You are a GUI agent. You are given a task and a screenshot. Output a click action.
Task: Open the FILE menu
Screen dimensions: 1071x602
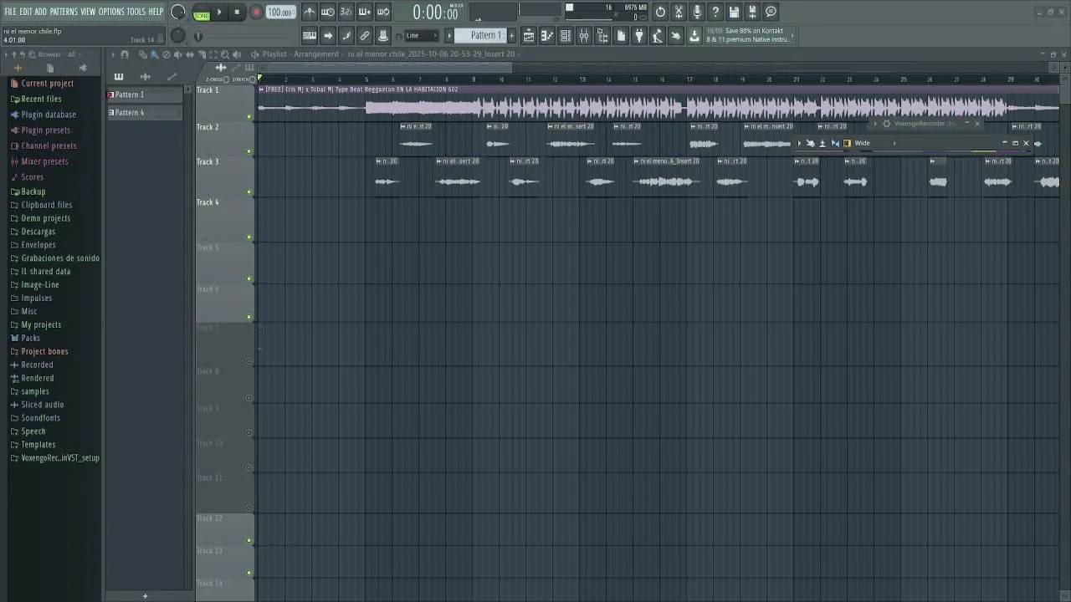coord(10,12)
